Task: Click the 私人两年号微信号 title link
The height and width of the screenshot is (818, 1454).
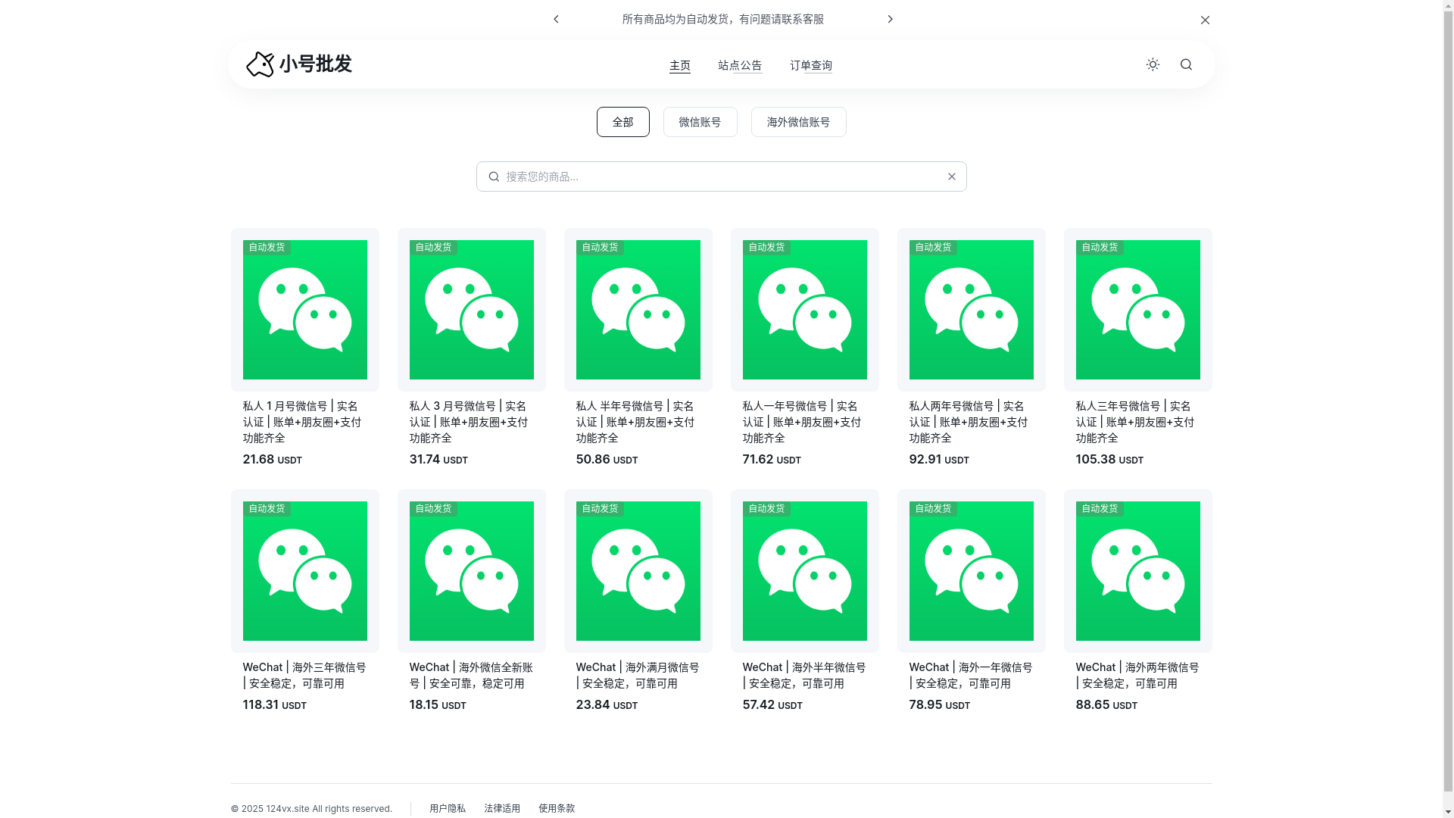Action: (x=969, y=422)
